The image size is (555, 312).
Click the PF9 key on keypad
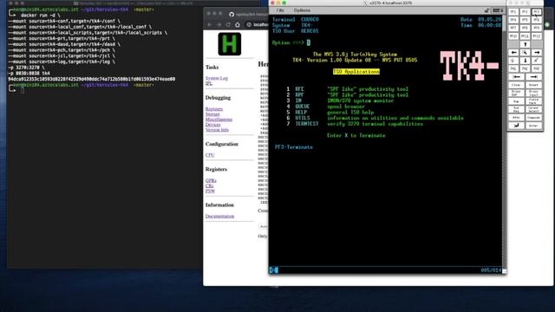(x=537, y=28)
